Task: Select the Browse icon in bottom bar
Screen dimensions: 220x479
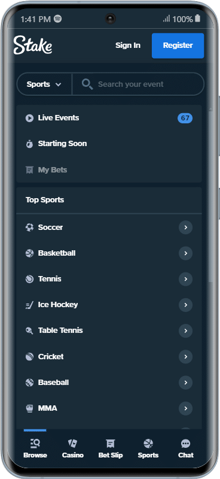Action: [x=35, y=443]
